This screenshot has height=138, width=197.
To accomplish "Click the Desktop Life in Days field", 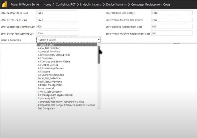I will pos(172,13).
